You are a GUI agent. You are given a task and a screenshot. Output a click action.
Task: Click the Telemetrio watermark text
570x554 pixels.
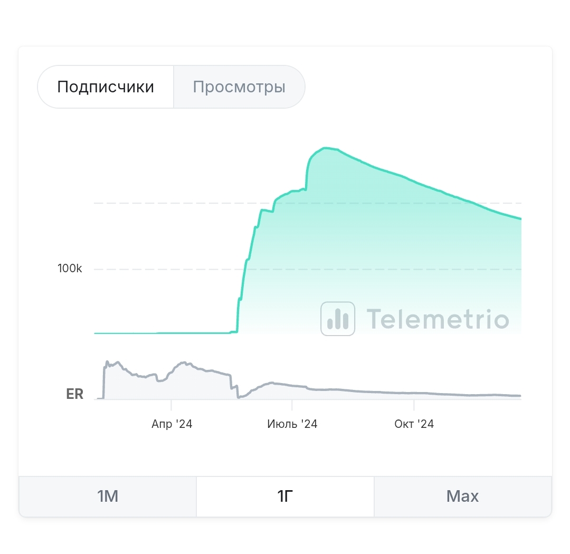(x=438, y=319)
